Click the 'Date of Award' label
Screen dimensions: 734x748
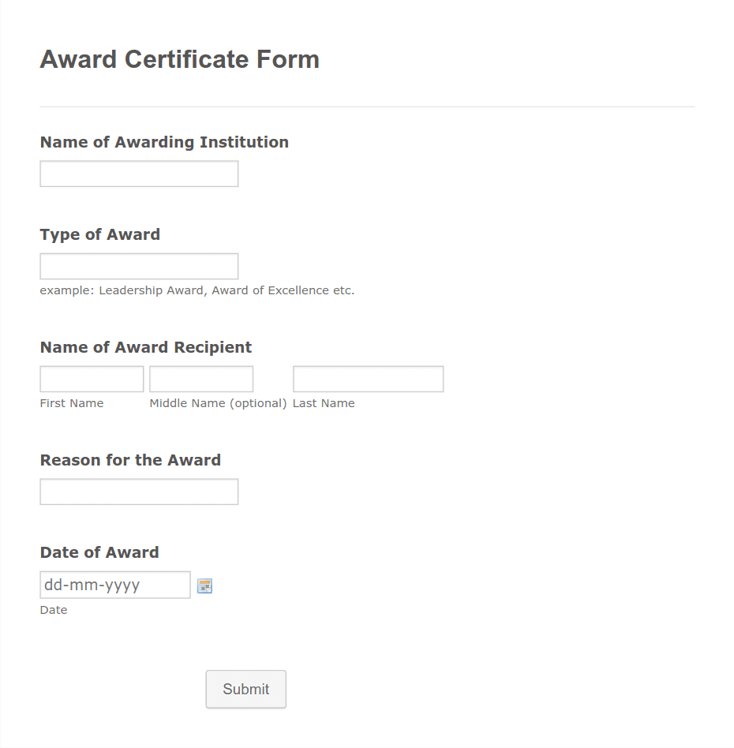click(x=99, y=552)
